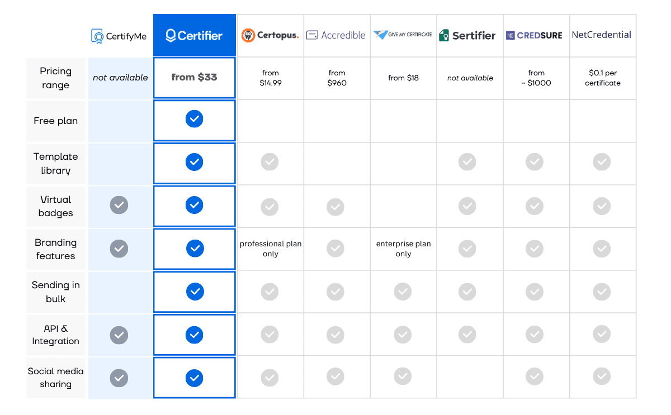The width and height of the screenshot is (671, 415).
Task: Click Accredible Sending in bulk checkmark
Action: 335,292
